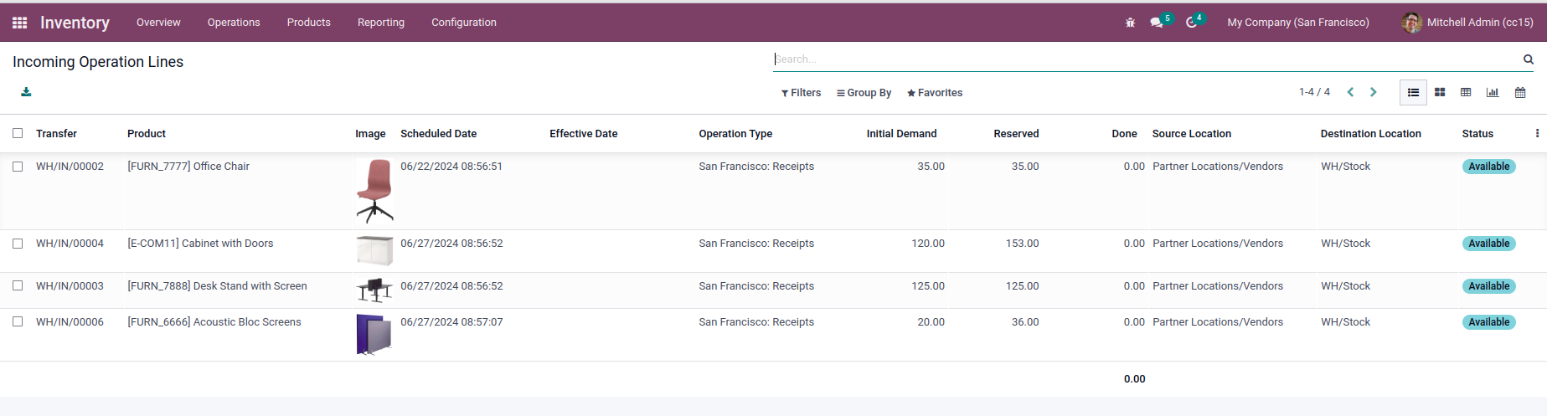
Task: Open the Configuration menu
Action: [464, 23]
